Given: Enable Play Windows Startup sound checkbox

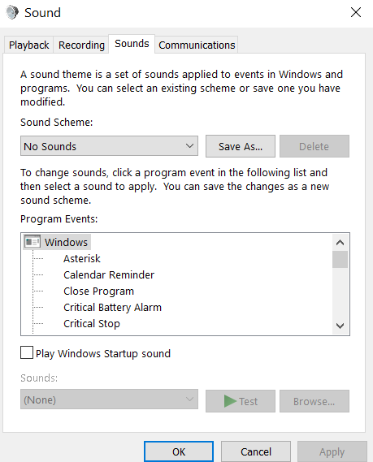Looking at the screenshot, I should [x=27, y=352].
